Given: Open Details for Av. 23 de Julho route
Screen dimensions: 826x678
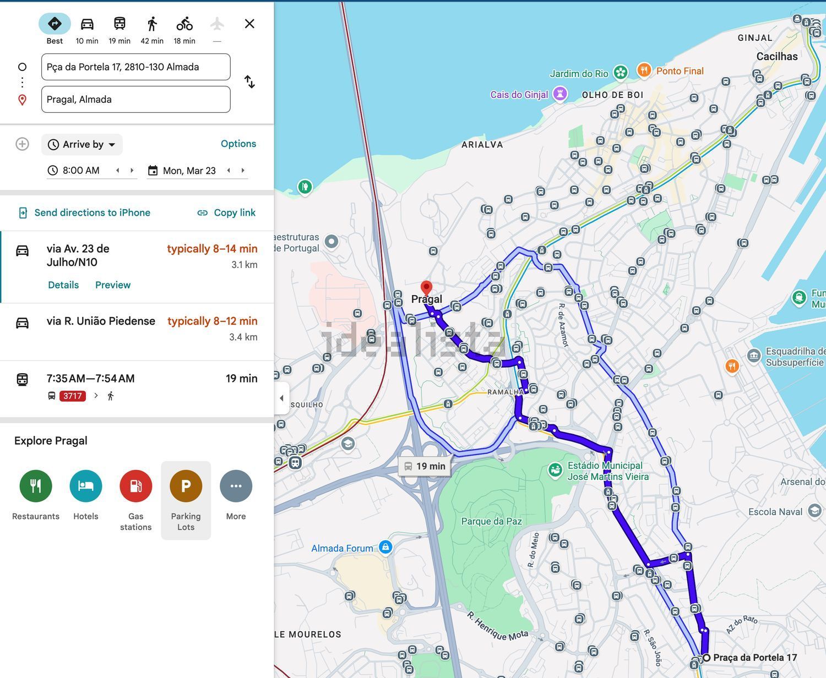Looking at the screenshot, I should [x=63, y=285].
